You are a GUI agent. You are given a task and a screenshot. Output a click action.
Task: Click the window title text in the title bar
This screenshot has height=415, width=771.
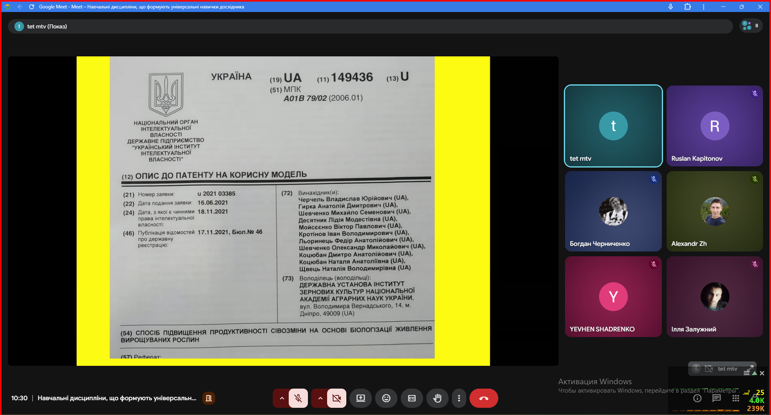pos(142,7)
